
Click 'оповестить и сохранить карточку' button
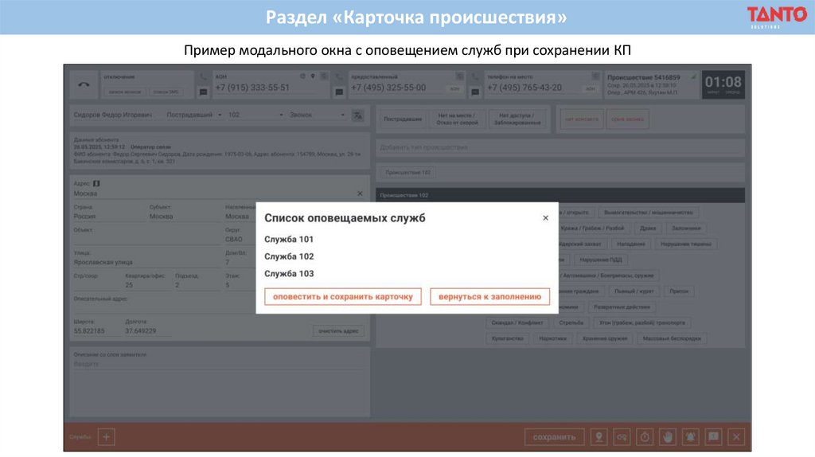[342, 297]
